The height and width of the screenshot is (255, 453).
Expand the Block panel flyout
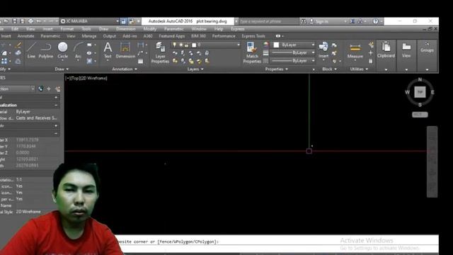(329, 69)
